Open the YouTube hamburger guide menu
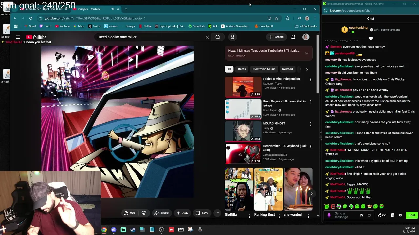 tap(18, 37)
